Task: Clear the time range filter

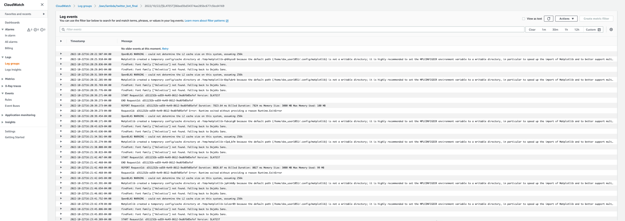Action: 532,30
